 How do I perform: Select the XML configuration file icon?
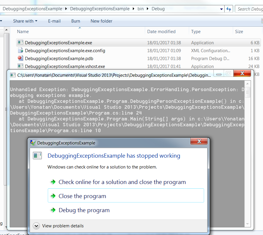point(20,50)
